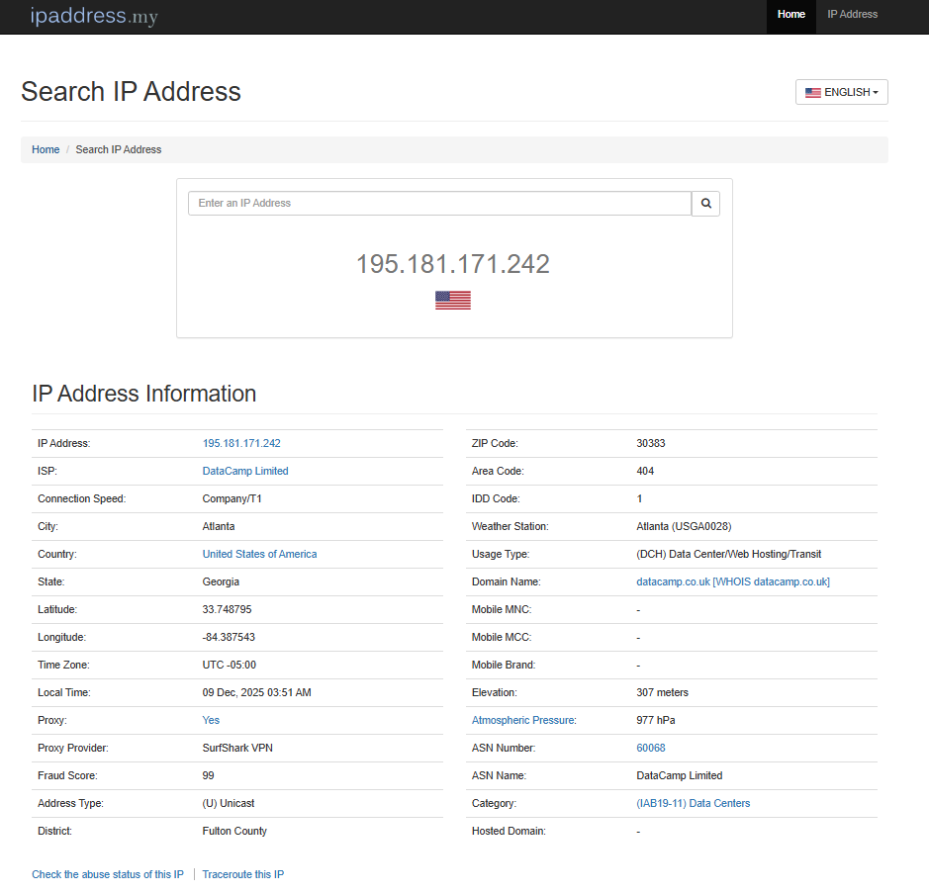Click the search magnifier icon
Screen dimensions: 929x893
(x=705, y=203)
